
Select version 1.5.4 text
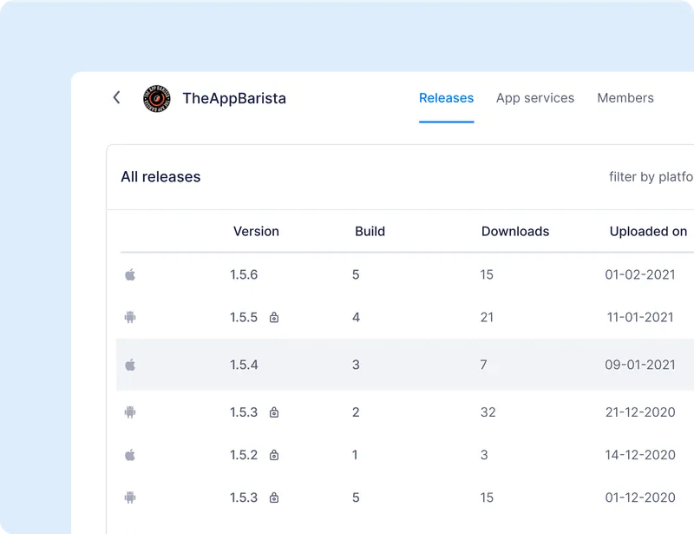coord(244,365)
